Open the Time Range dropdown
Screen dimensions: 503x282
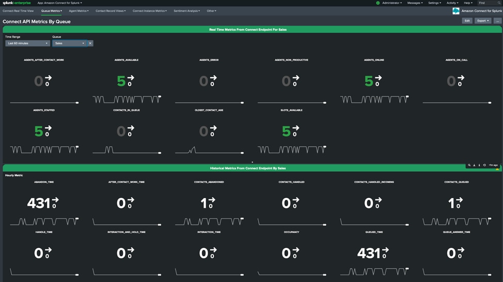(27, 43)
